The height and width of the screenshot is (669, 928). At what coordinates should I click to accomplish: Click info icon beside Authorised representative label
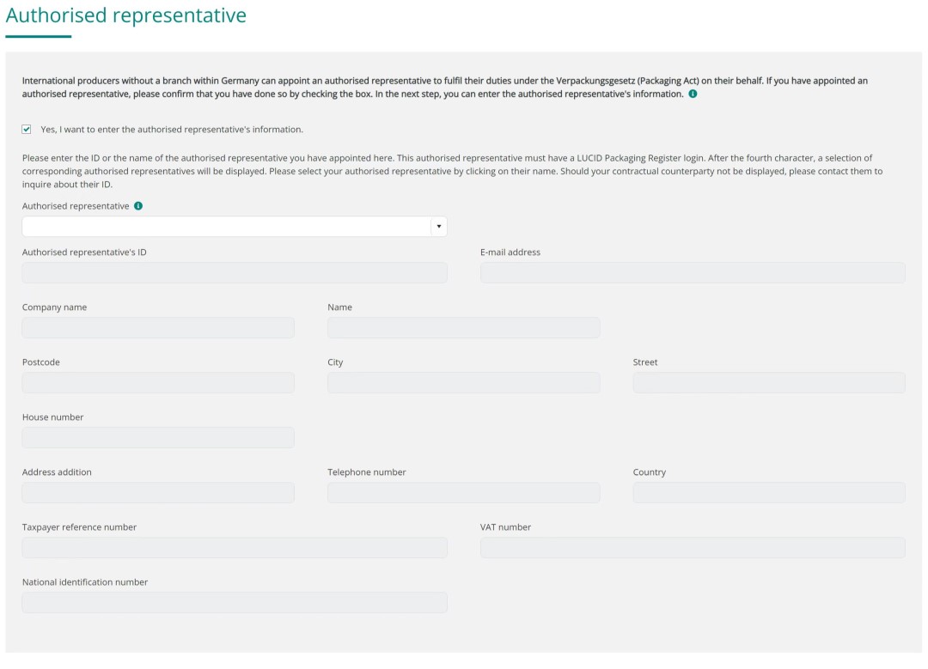(x=138, y=206)
